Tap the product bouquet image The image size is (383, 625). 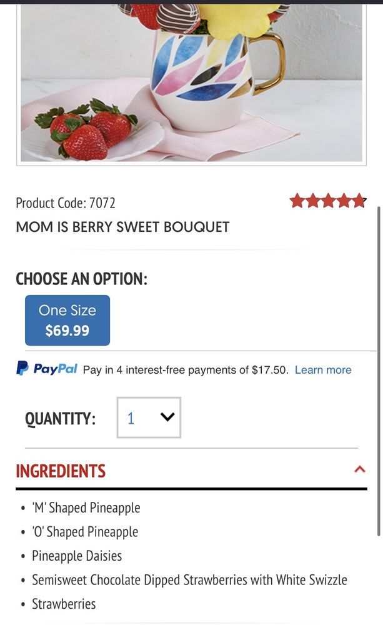point(191,83)
